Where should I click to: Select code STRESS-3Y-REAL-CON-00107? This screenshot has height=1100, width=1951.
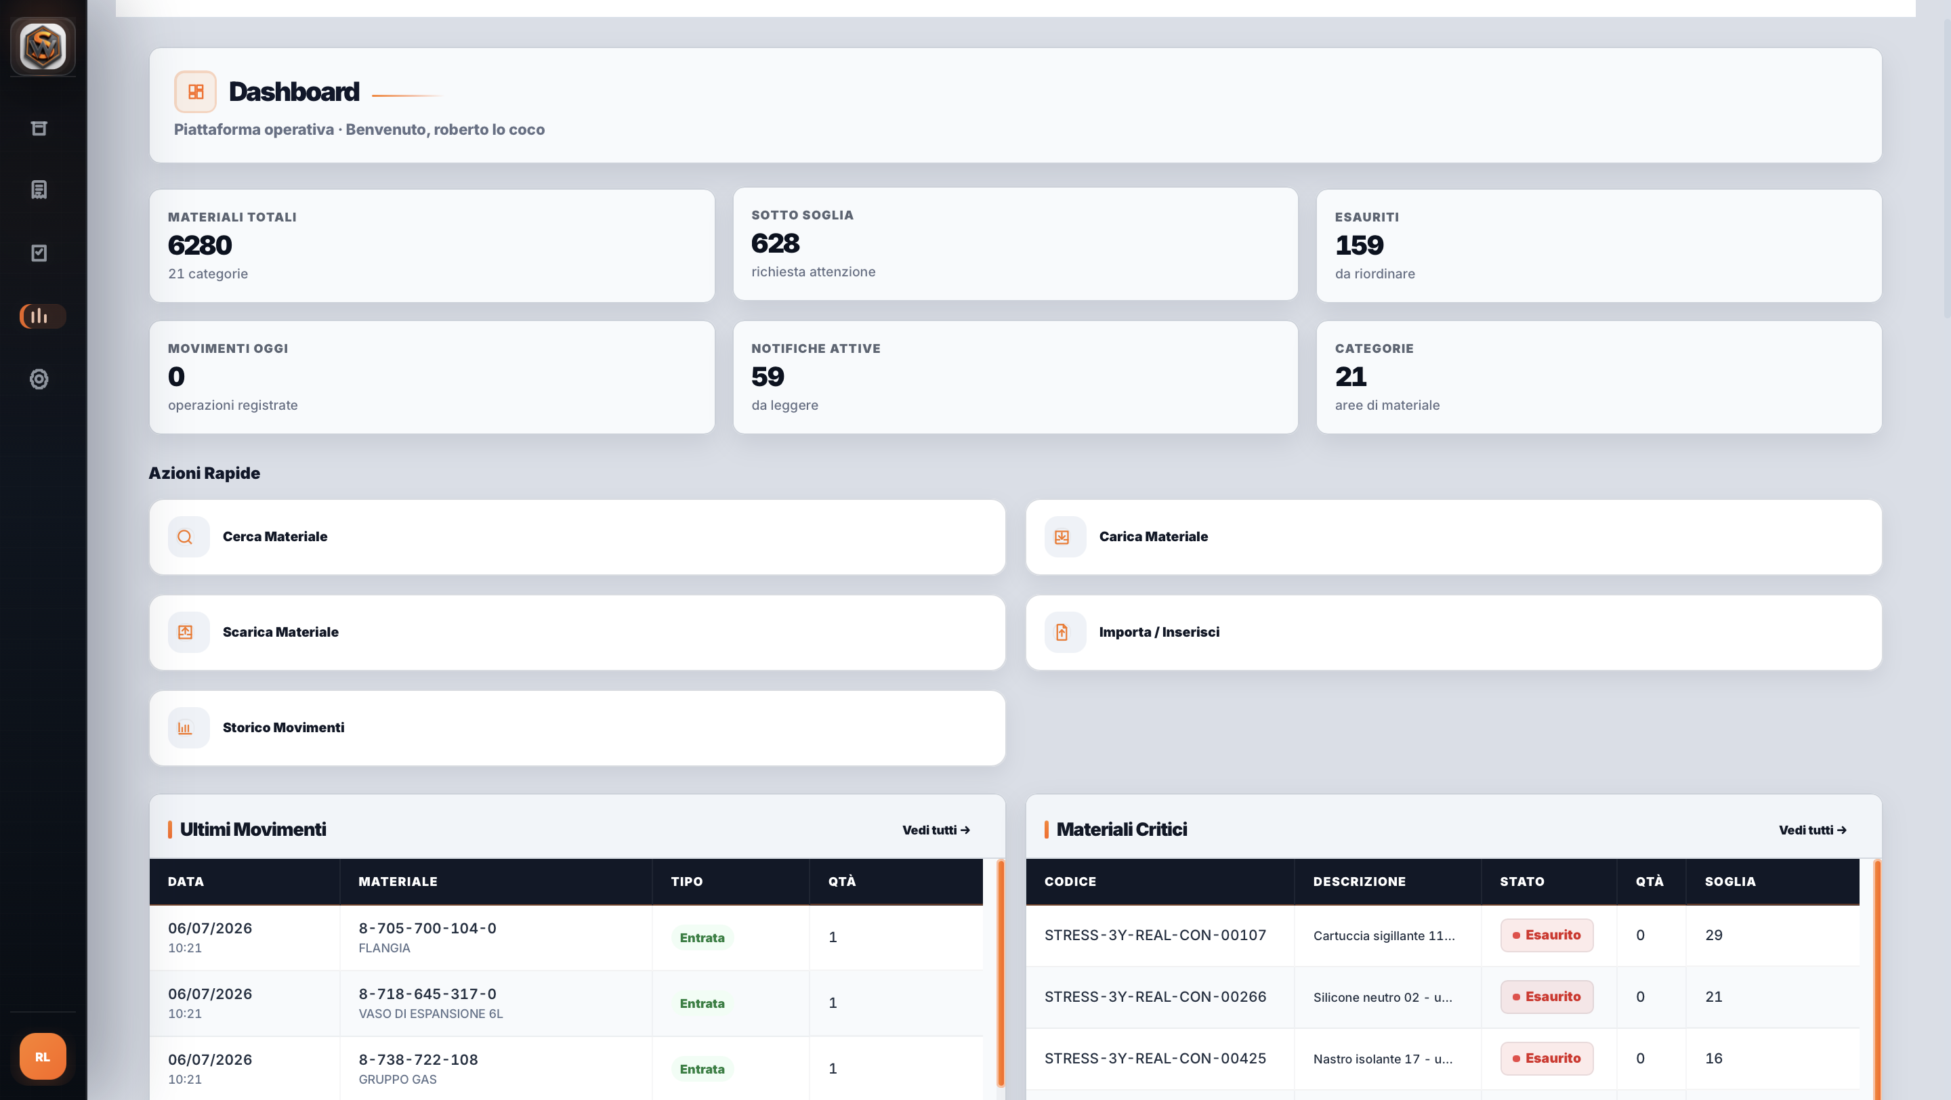tap(1155, 935)
